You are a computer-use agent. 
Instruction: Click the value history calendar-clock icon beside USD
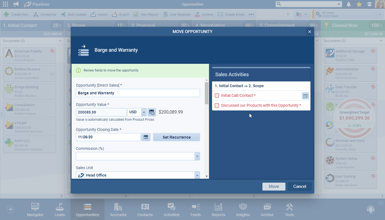click(152, 112)
